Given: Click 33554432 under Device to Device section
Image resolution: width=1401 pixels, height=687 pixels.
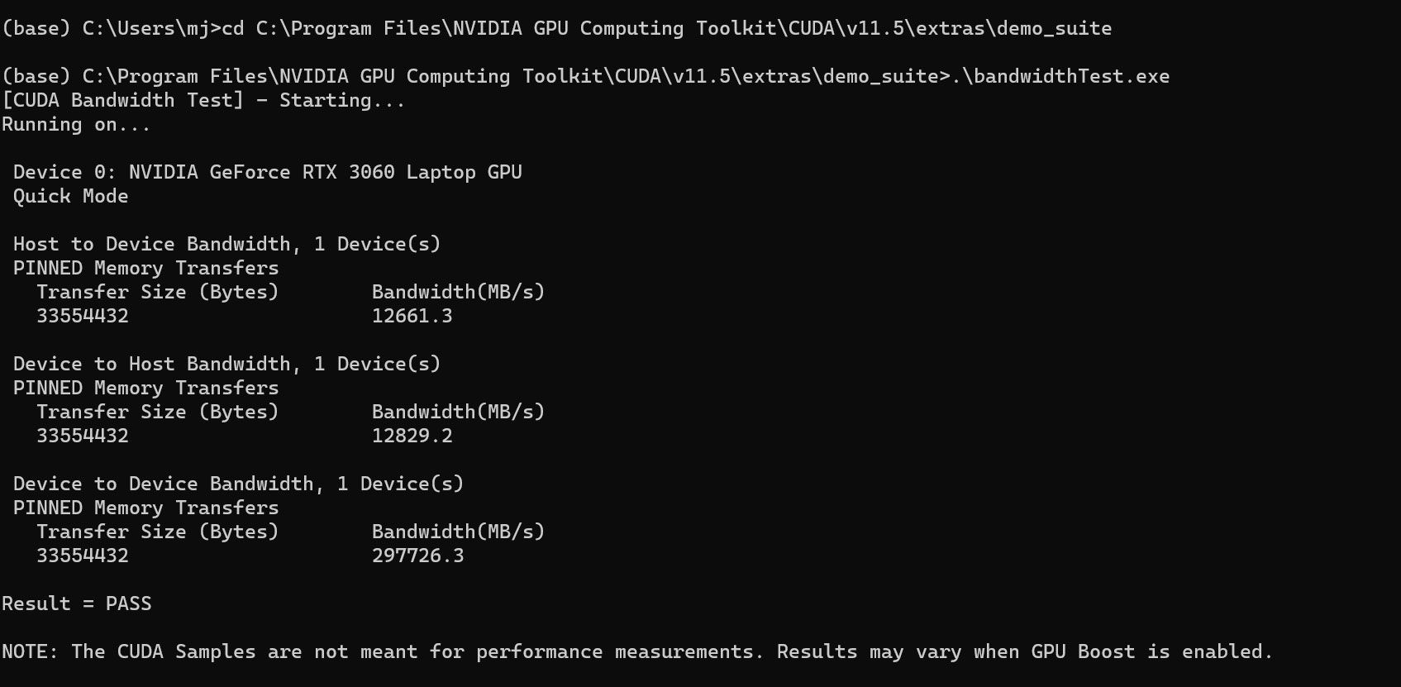Looking at the screenshot, I should (x=82, y=556).
